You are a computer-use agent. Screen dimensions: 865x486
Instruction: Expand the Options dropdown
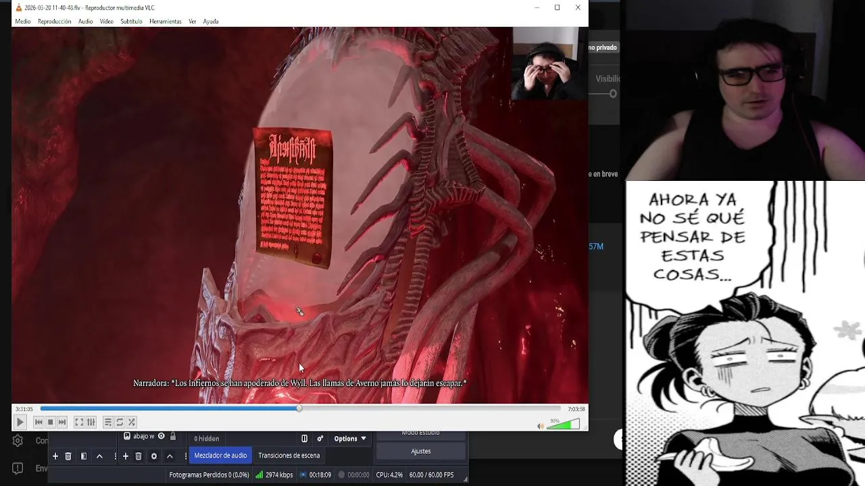pos(350,439)
